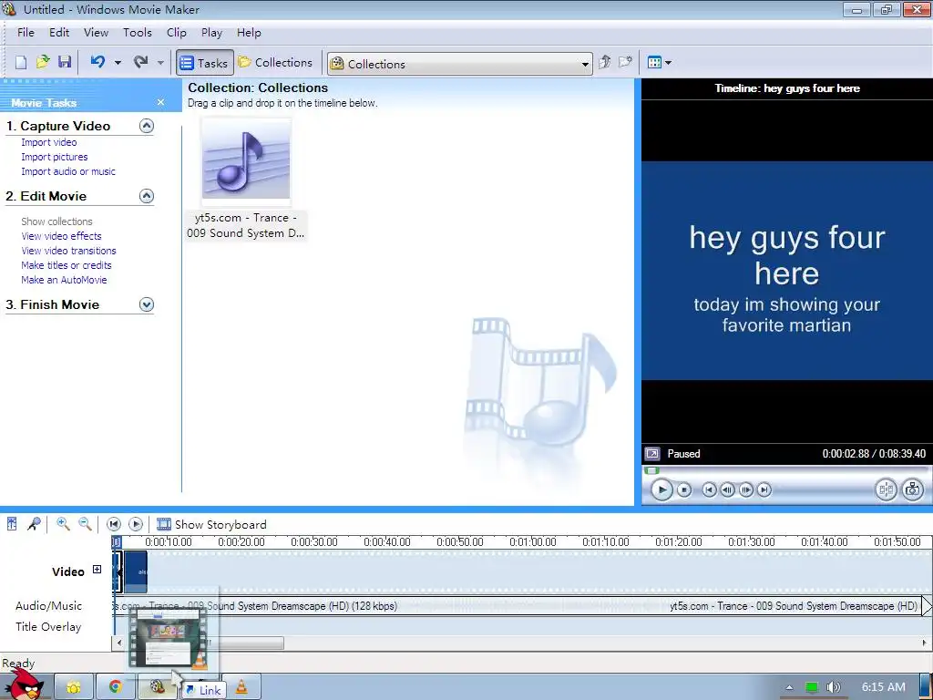This screenshot has height=700, width=933.
Task: Open Chrome from the taskbar
Action: pyautogui.click(x=115, y=687)
